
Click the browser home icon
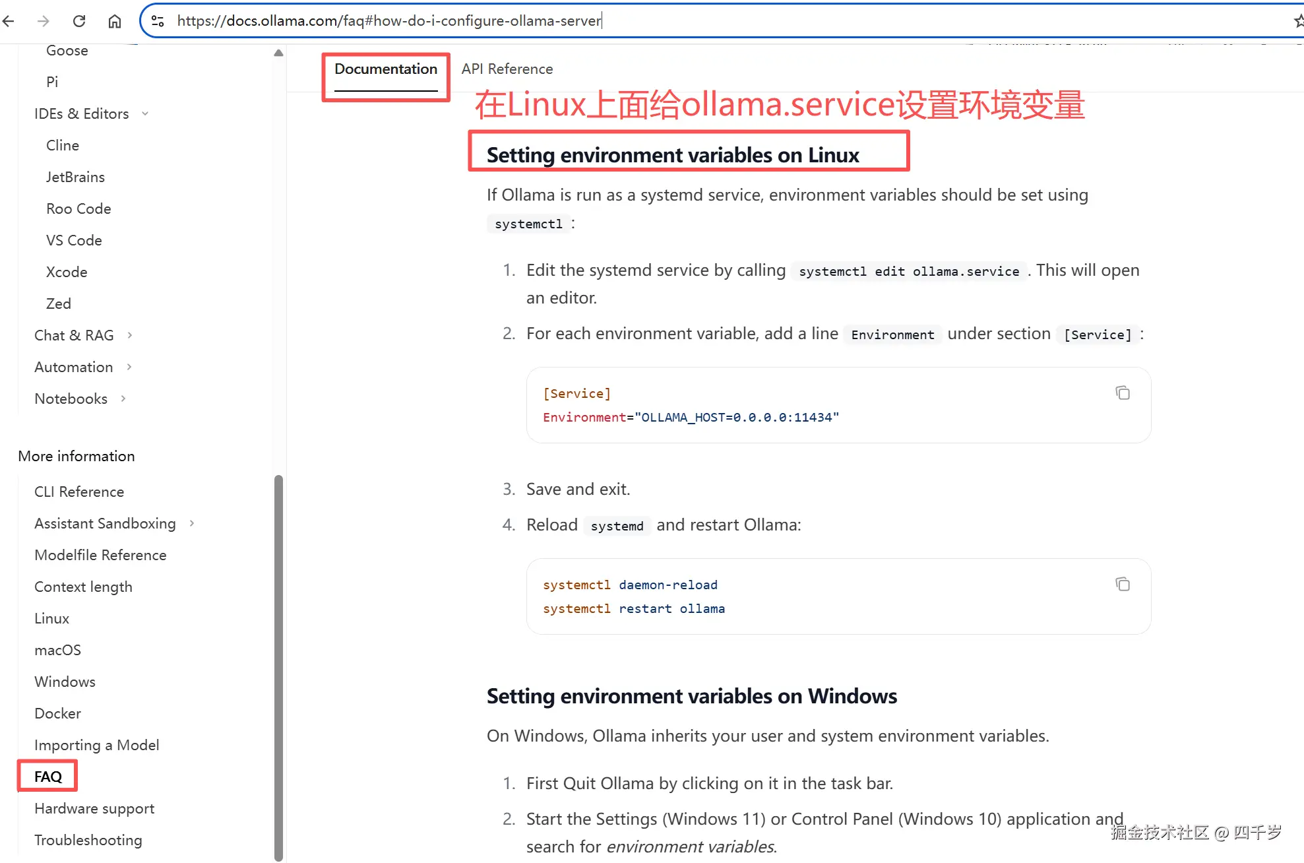(114, 20)
